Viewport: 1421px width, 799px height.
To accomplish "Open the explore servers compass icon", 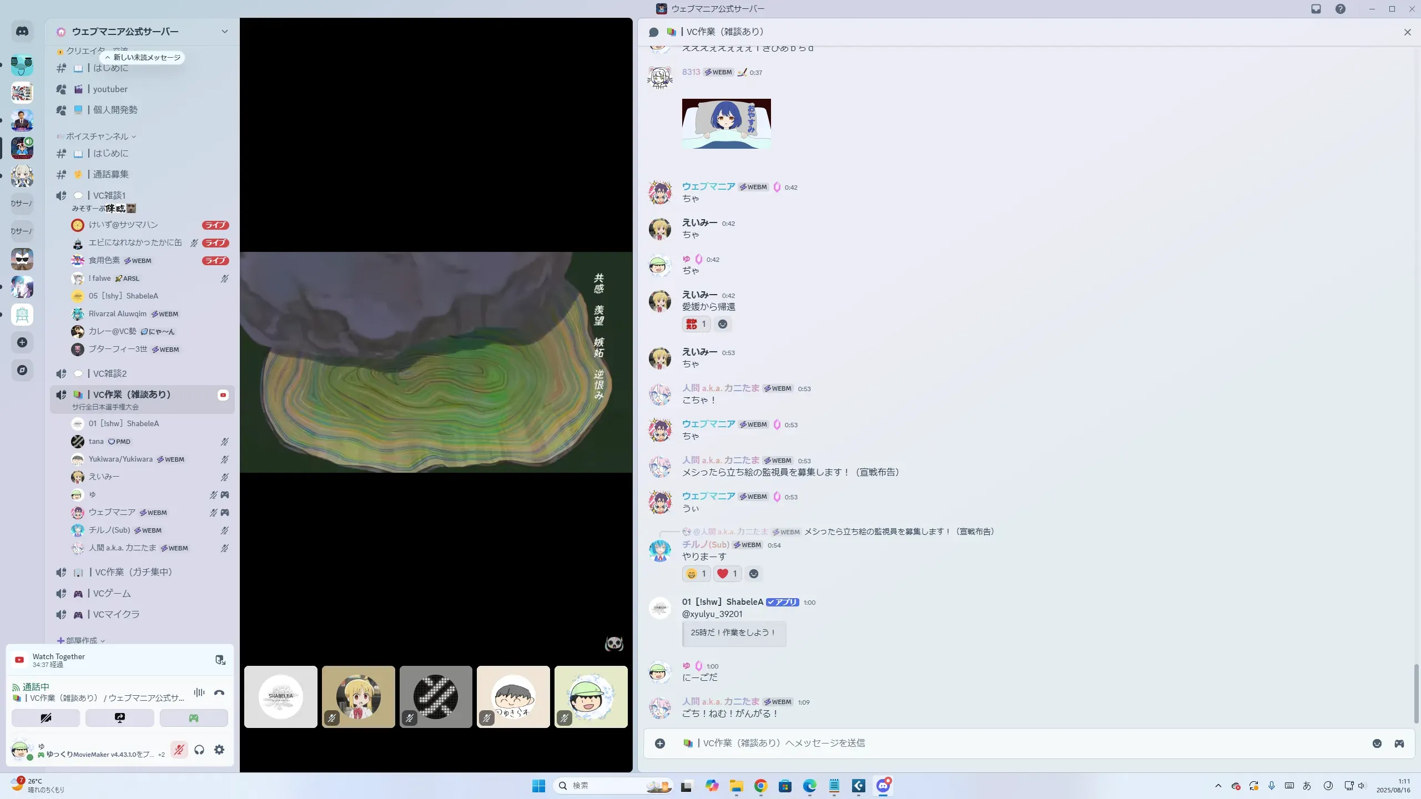I will 22,370.
